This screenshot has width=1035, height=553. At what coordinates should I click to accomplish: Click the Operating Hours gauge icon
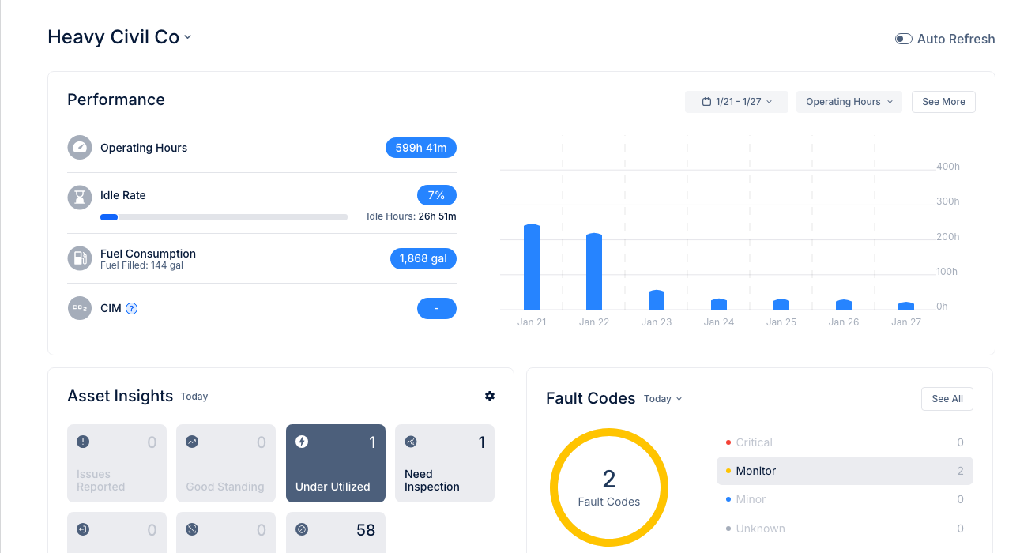click(x=80, y=148)
